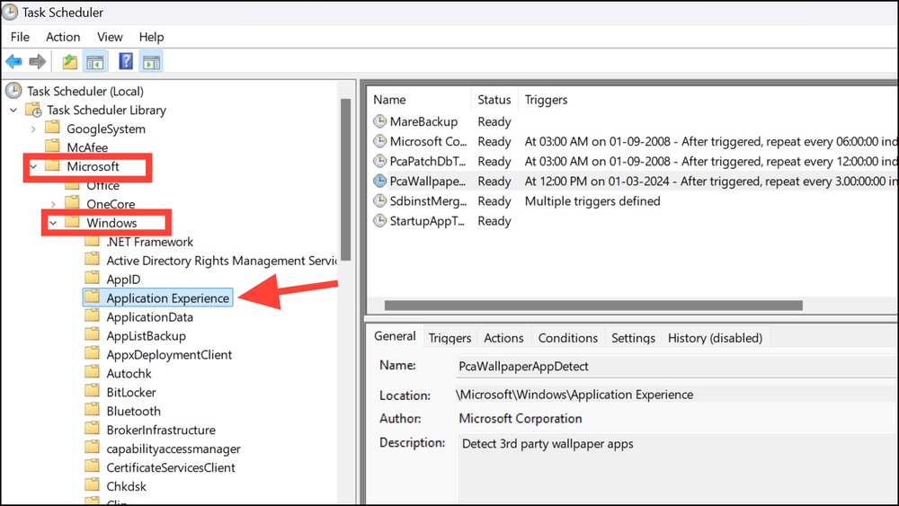Open the File menu
899x506 pixels.
(x=20, y=37)
